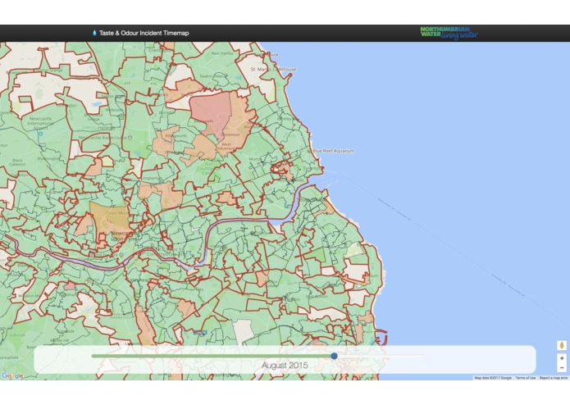The image size is (570, 405).
Task: Click the unfilled slider track after the handle
Action: tap(381, 356)
